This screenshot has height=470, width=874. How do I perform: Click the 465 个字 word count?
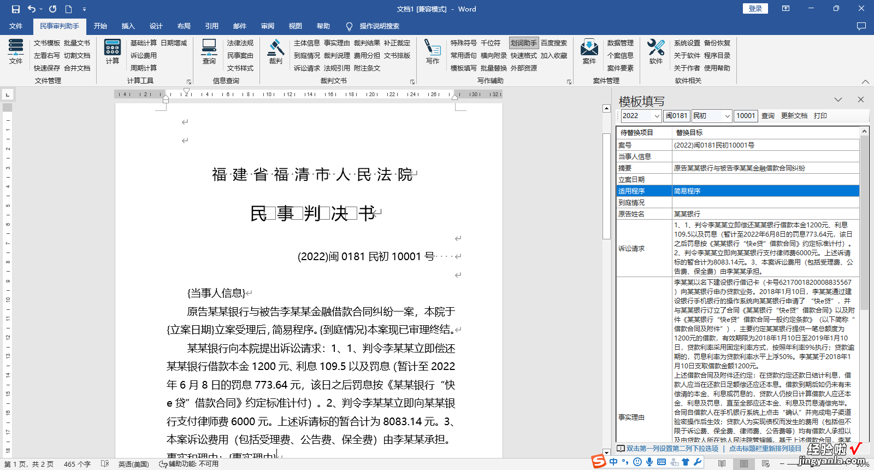pyautogui.click(x=77, y=464)
